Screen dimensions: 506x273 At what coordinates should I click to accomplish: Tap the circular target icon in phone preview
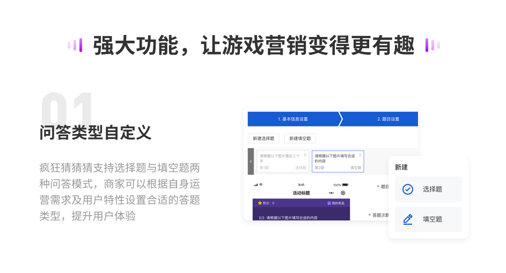343,193
